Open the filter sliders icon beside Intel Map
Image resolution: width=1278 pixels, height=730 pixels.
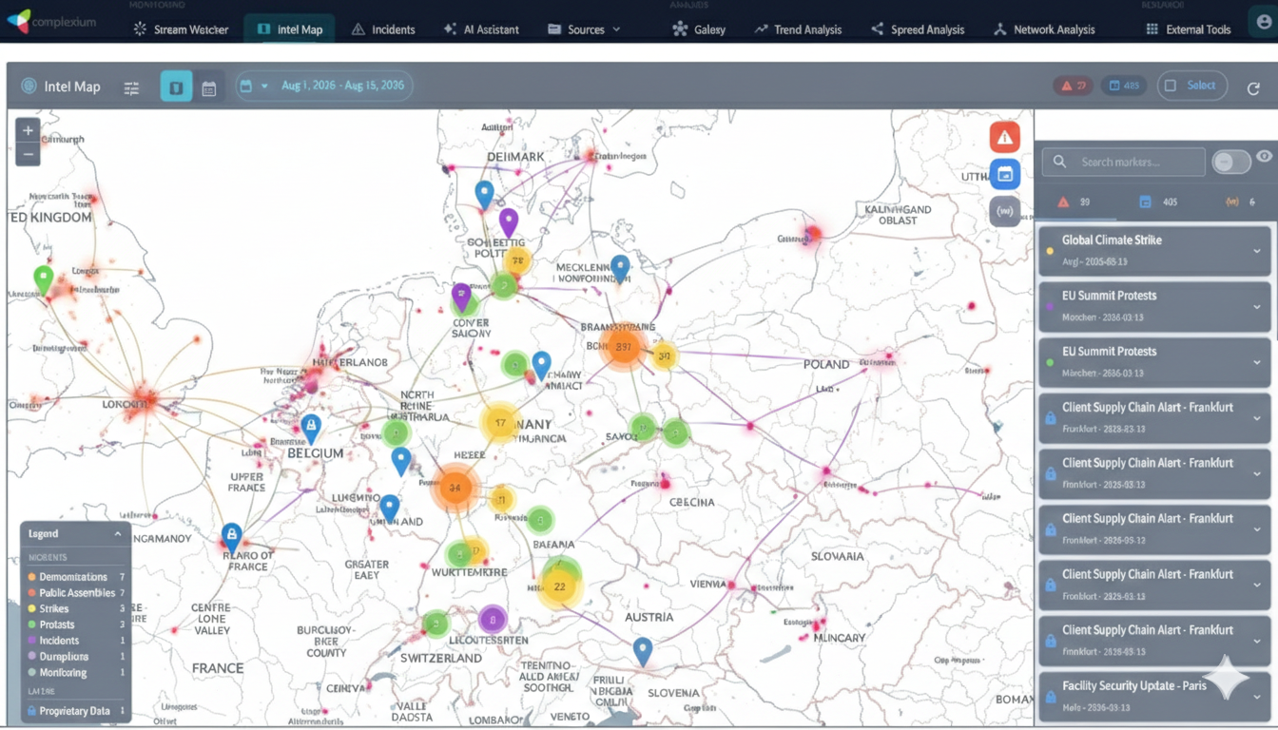131,87
